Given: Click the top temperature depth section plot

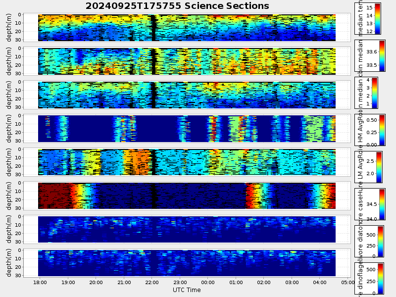Looking at the screenshot, I should pyautogui.click(x=187, y=28).
